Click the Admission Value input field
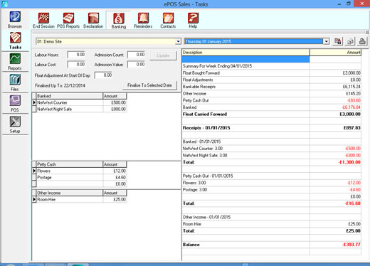 click(137, 65)
